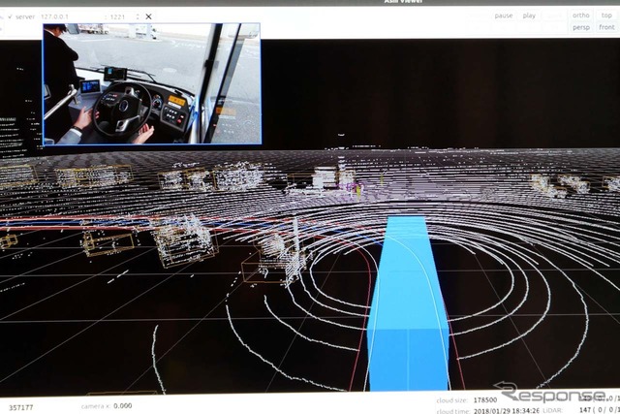Adjust the port number stepper arrows
620x414 pixels.
point(138,16)
